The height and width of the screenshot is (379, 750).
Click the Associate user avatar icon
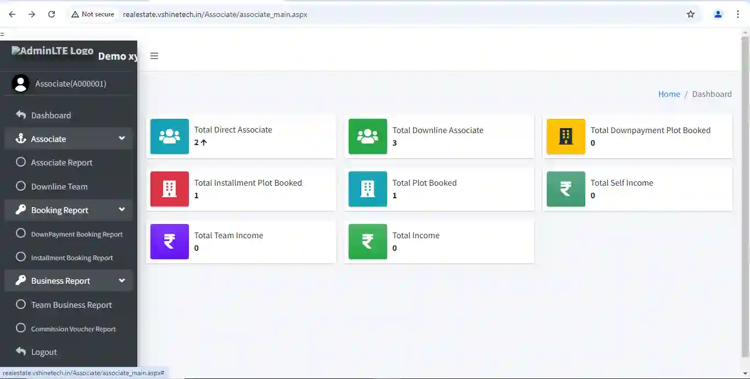[x=21, y=84]
